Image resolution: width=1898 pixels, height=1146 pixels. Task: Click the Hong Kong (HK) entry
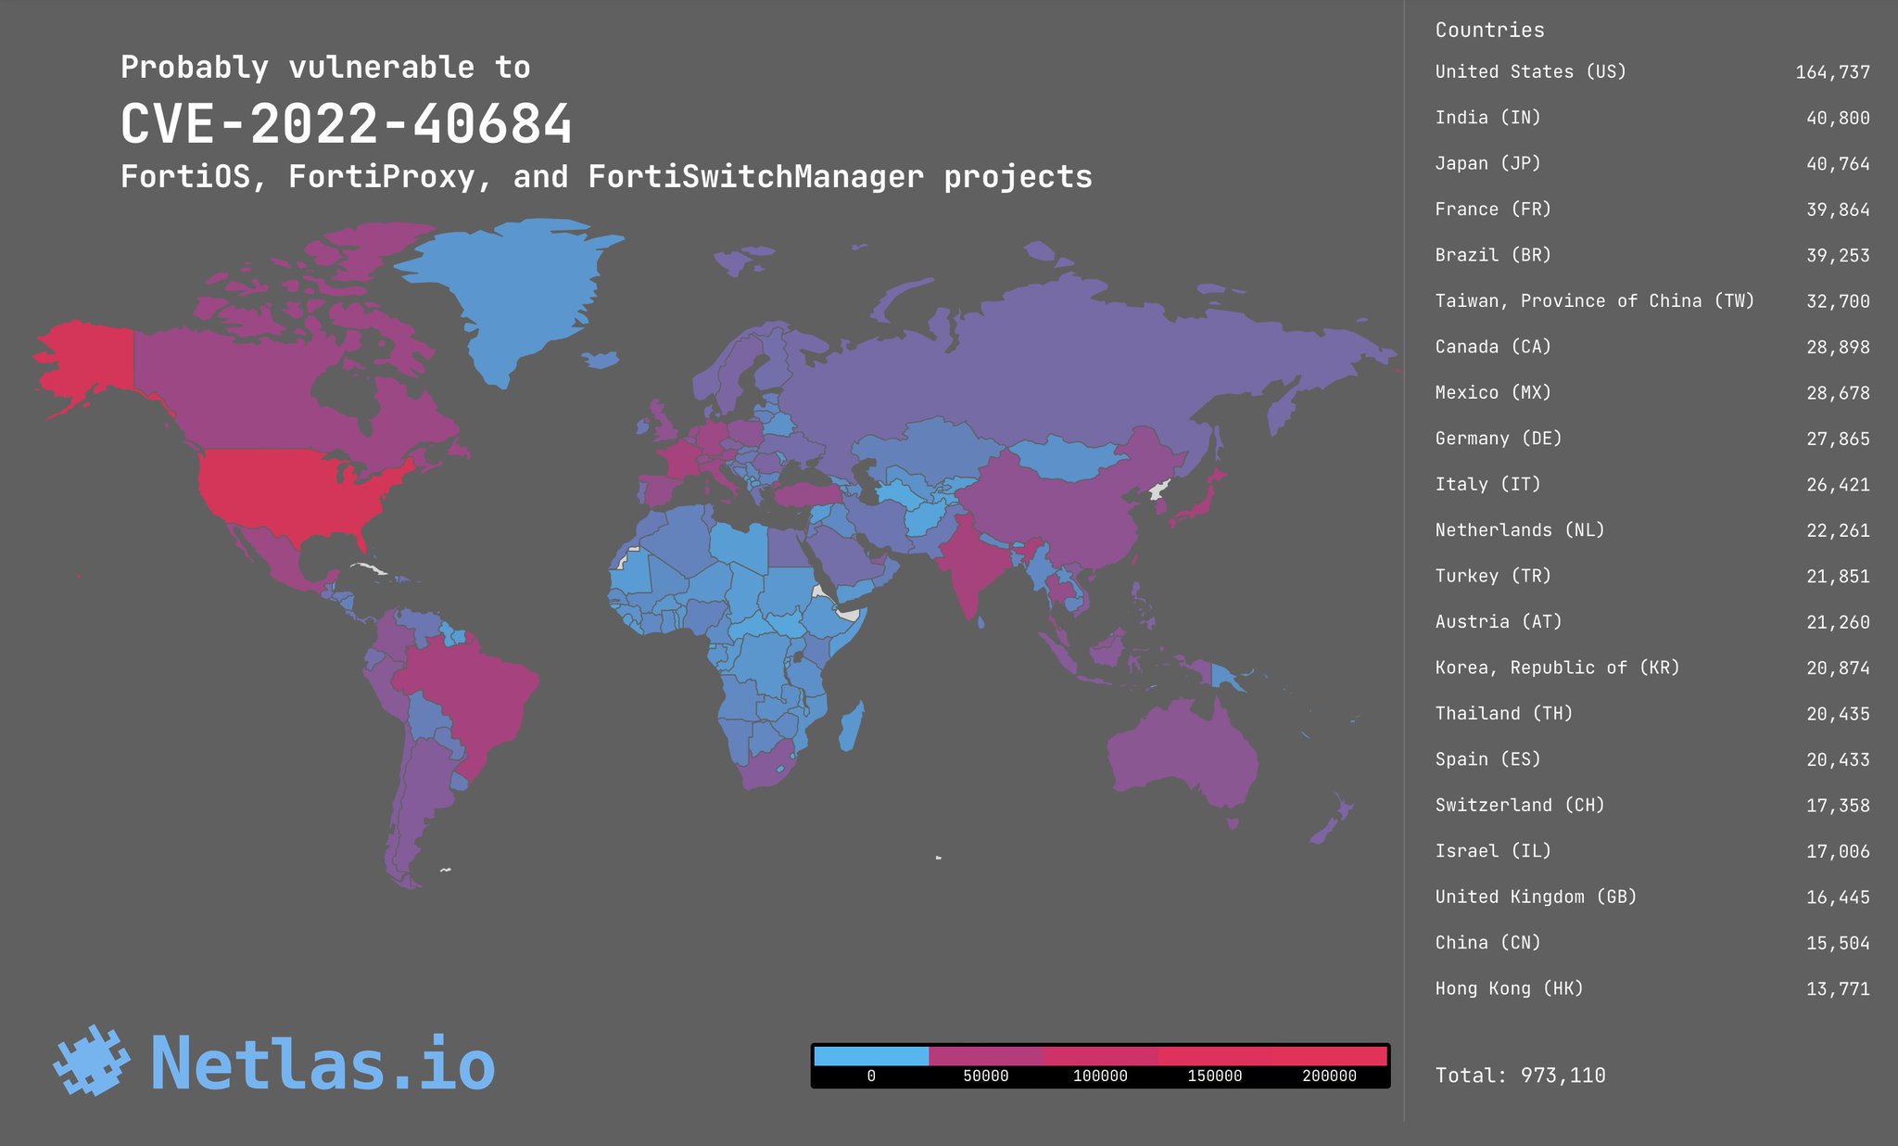[1509, 988]
